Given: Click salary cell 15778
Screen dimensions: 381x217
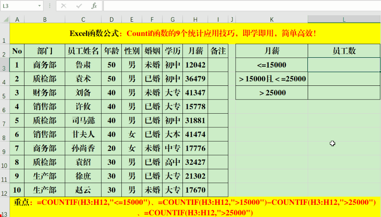Looking at the screenshot, I should point(195,106).
